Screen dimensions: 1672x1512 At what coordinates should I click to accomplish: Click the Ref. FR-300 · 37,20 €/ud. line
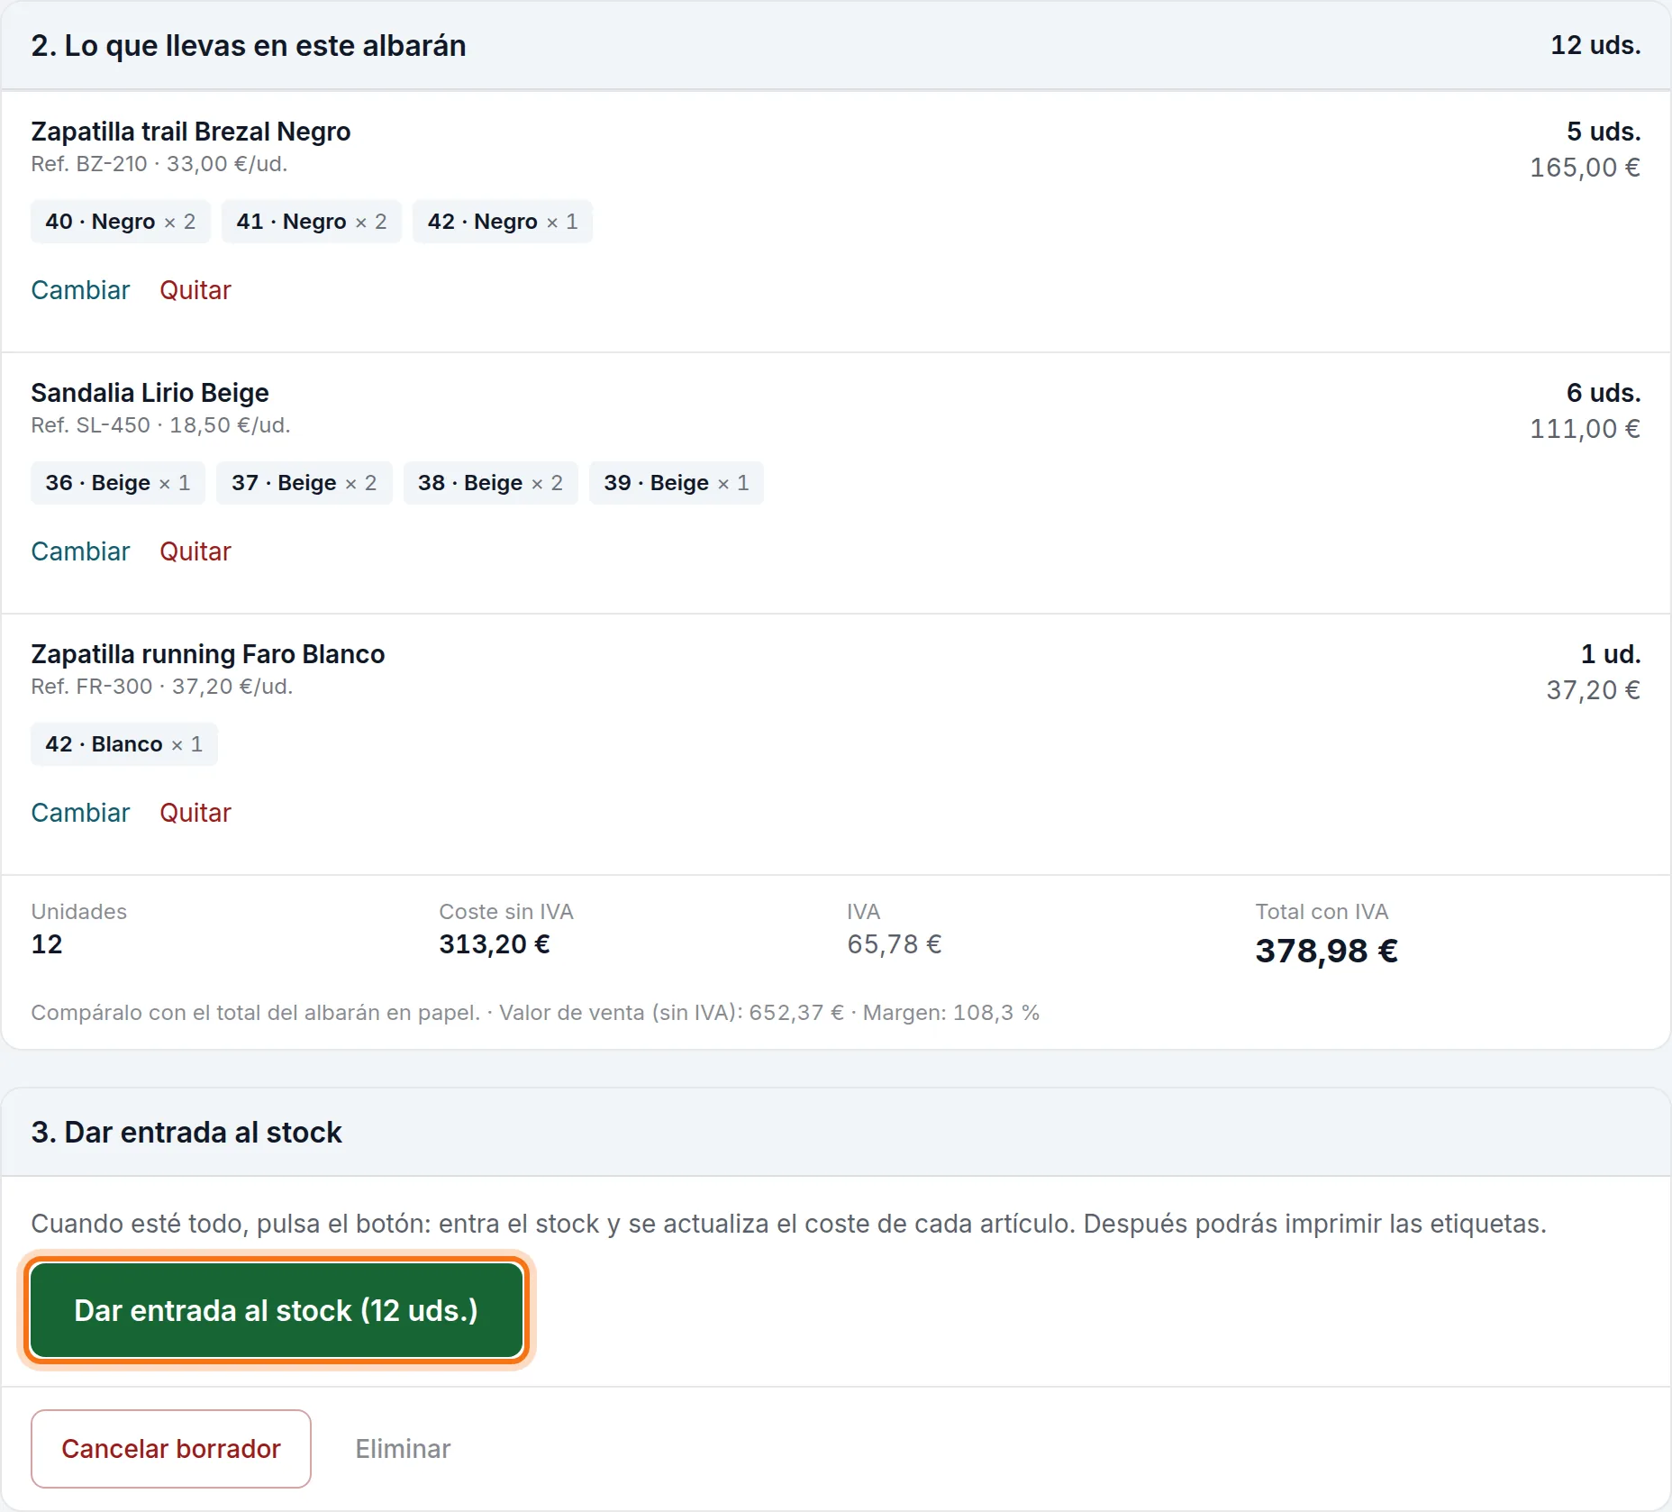pyautogui.click(x=162, y=687)
